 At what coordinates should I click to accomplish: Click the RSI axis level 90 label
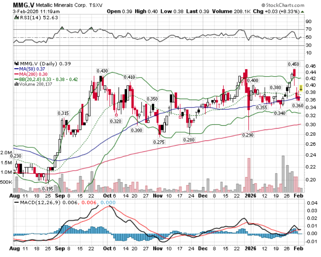[309, 21]
